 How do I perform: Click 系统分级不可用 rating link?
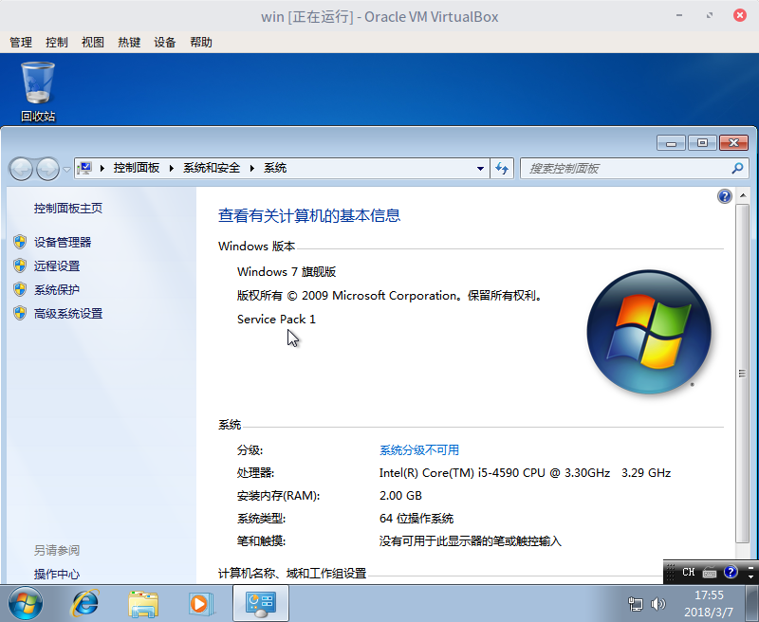point(418,450)
